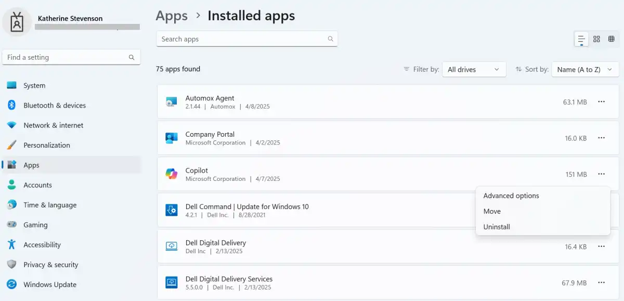Click the Automox Agent app icon

coord(172,102)
